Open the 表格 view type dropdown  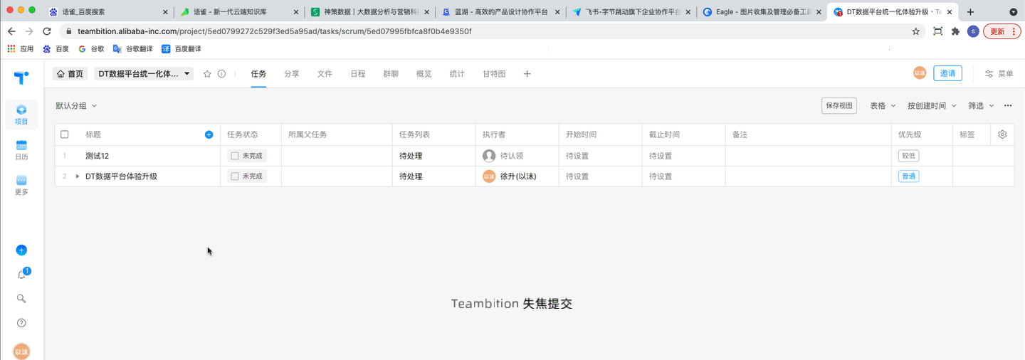[883, 106]
